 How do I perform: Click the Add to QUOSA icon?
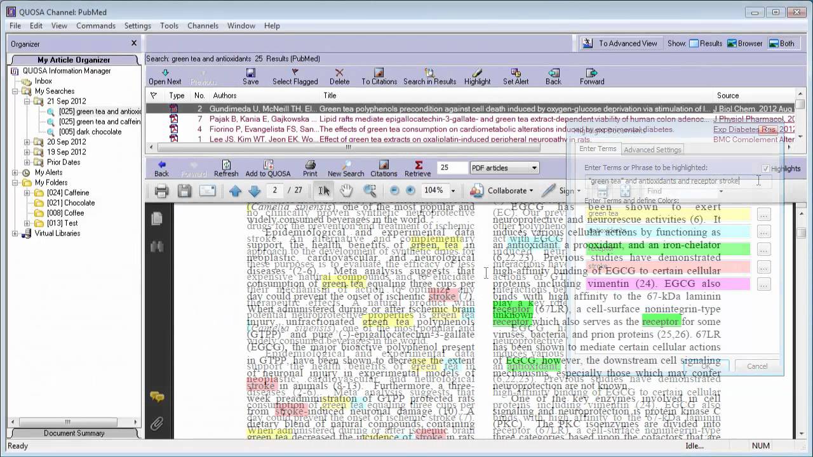pos(268,165)
